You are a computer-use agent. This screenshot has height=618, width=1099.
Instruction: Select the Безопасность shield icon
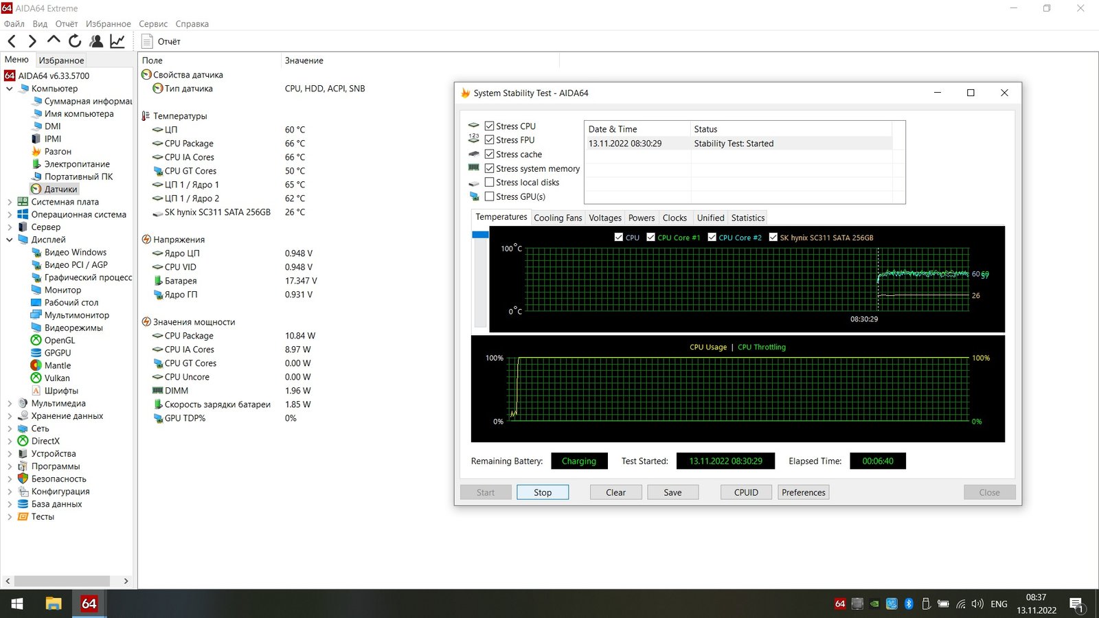(x=23, y=479)
